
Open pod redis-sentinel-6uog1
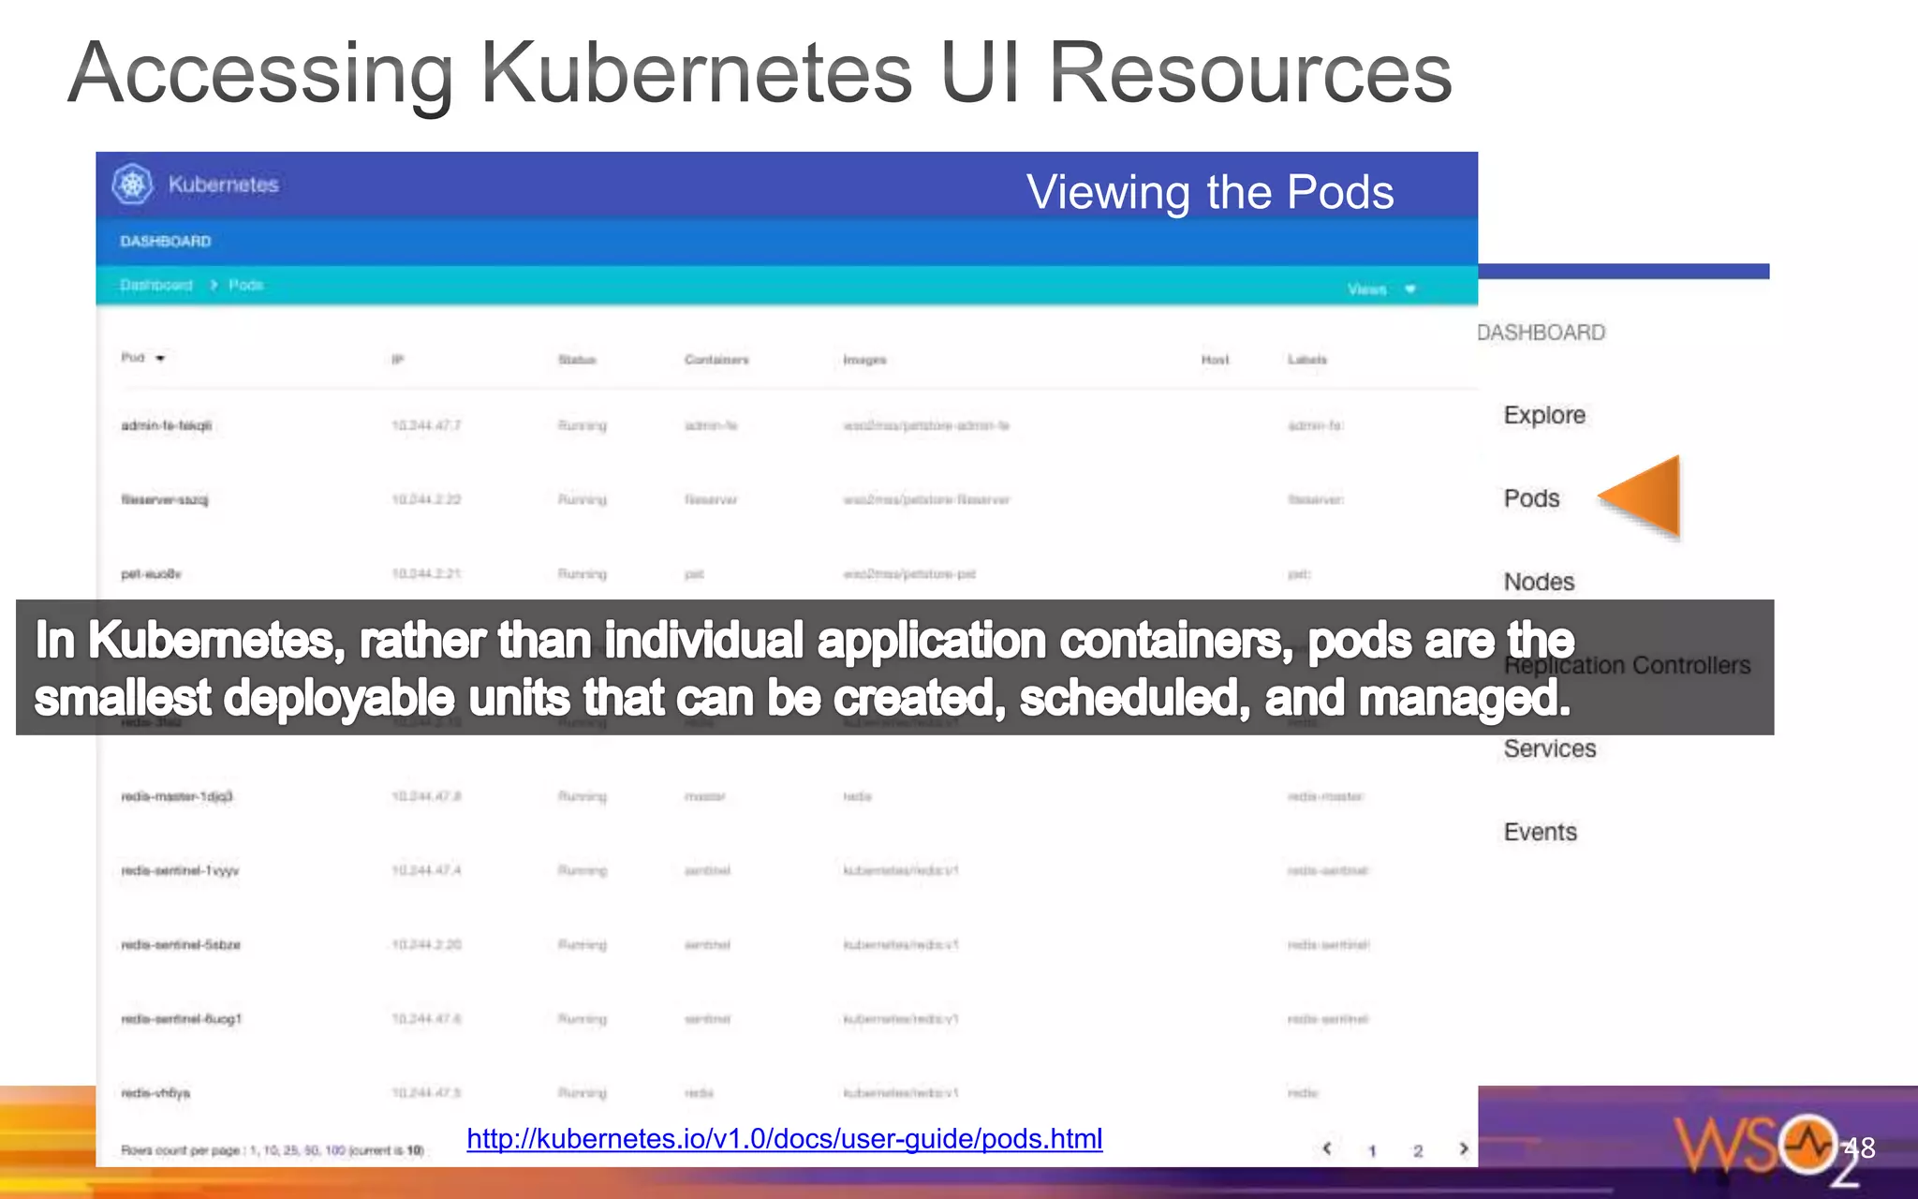pos(182,1019)
